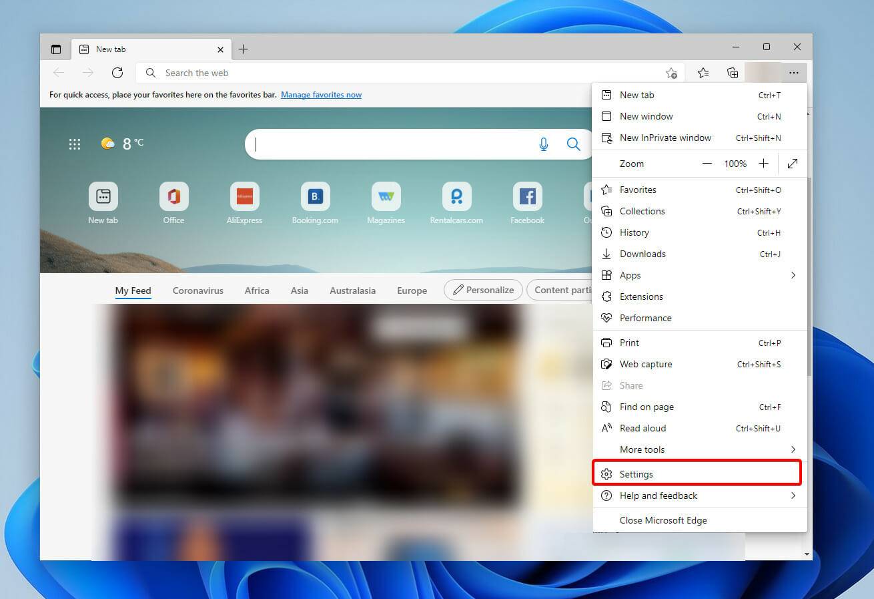The width and height of the screenshot is (874, 599).
Task: Open the weather 8°C widget
Action: [x=122, y=143]
